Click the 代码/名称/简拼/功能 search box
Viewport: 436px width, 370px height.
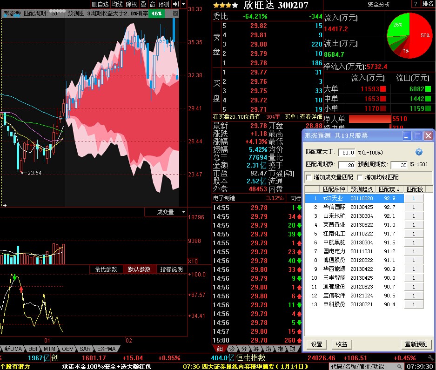367,366
